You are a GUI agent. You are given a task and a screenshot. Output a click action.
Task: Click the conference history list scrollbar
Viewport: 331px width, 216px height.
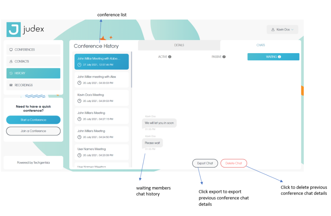[x=132, y=69]
